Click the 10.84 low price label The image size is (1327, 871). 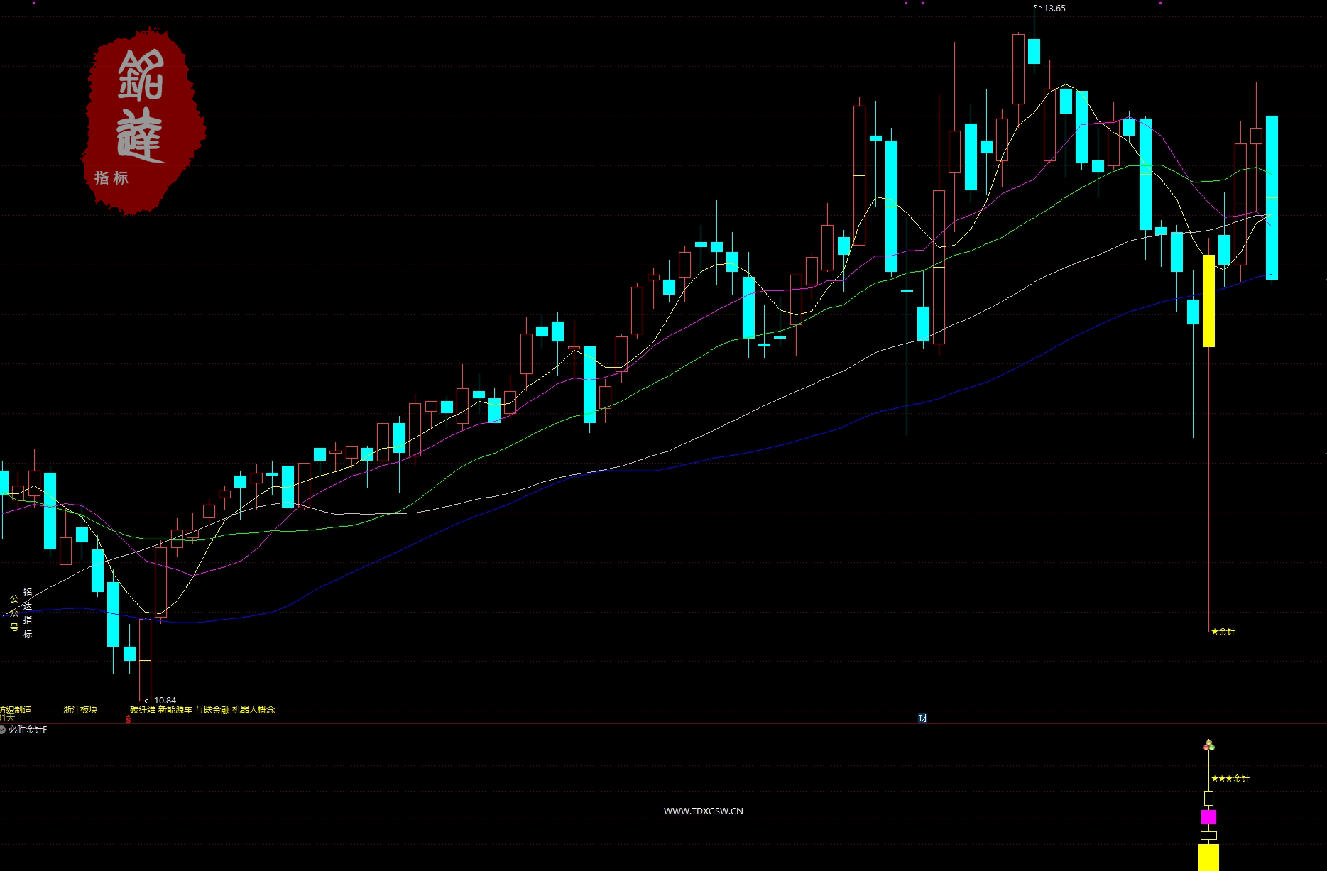tap(165, 701)
